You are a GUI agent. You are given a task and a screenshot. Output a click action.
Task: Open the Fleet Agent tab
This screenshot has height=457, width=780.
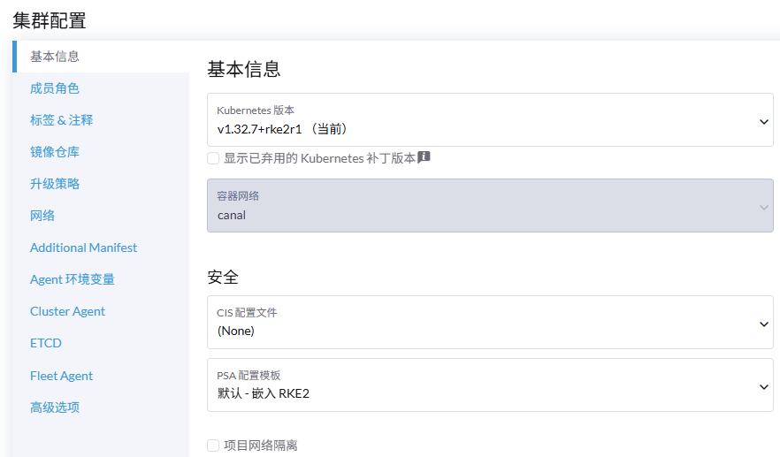61,376
